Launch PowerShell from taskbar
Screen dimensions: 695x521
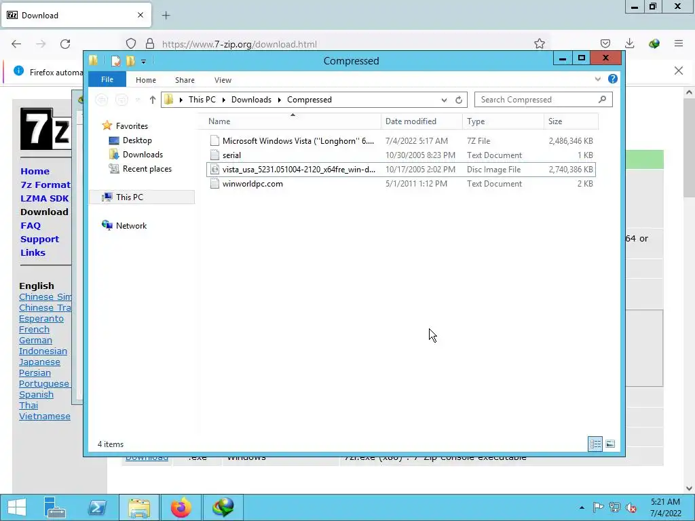(97, 507)
